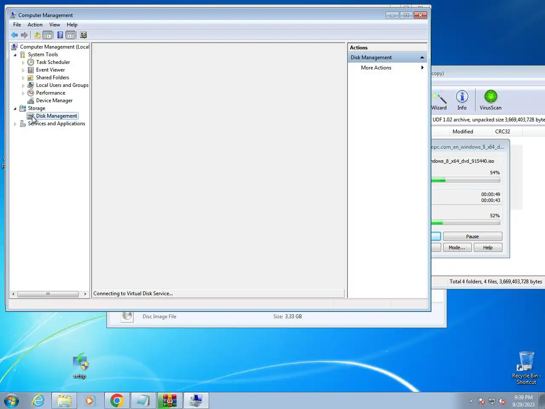545x409 pixels.
Task: Expand the More Actions submenu arrow
Action: tap(422, 68)
